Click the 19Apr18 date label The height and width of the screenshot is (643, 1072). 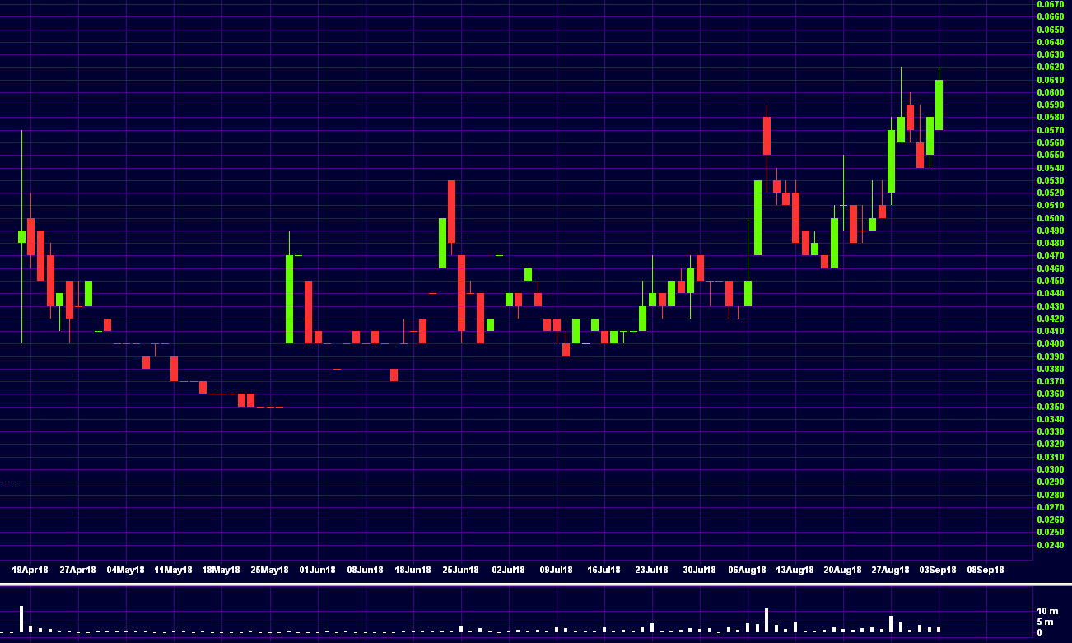click(x=30, y=570)
